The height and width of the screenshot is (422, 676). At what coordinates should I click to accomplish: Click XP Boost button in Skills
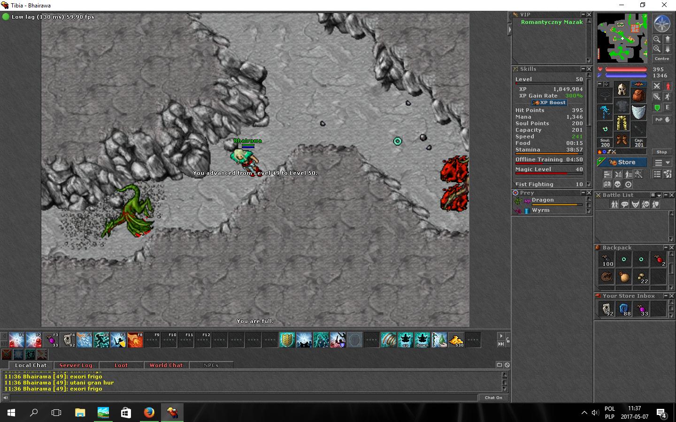click(x=549, y=103)
